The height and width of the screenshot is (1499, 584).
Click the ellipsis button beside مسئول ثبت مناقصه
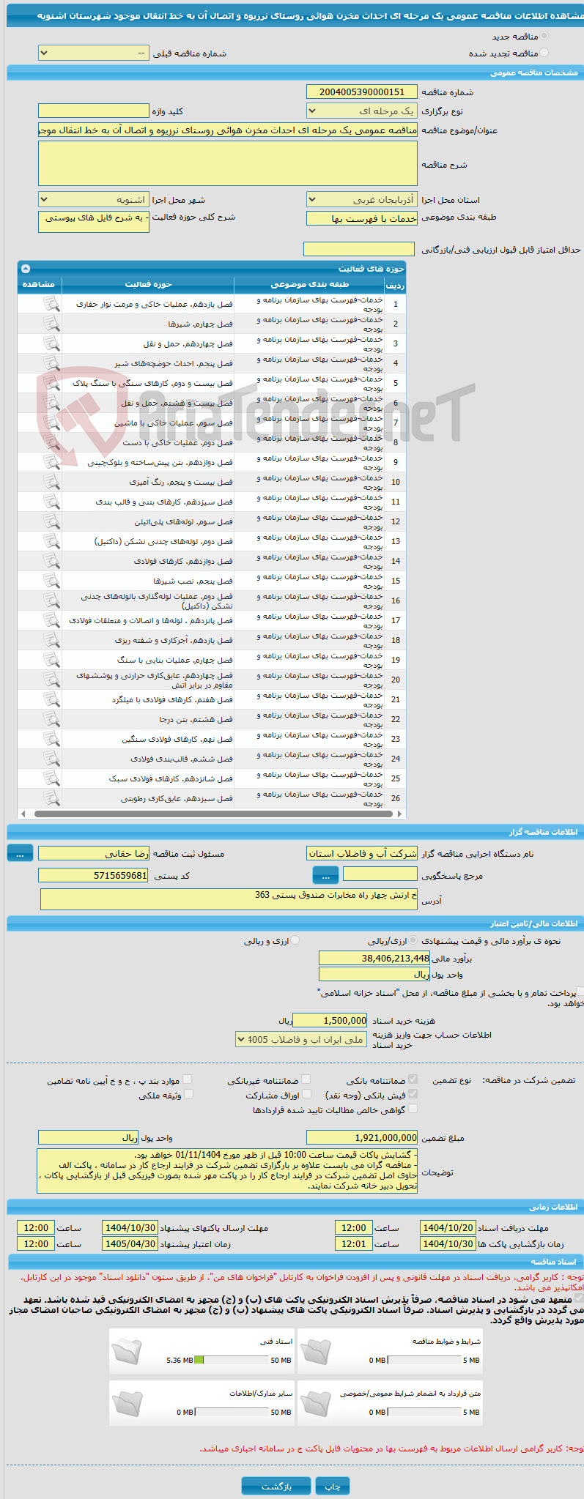(x=20, y=853)
